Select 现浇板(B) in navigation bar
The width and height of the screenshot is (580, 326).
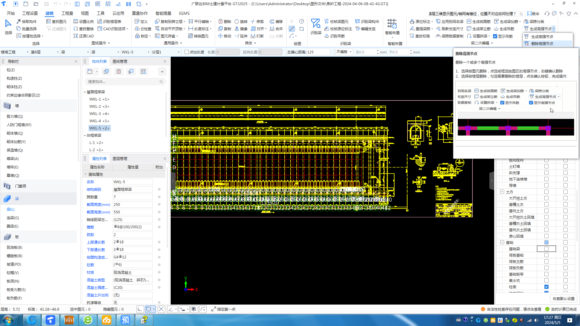(x=14, y=247)
